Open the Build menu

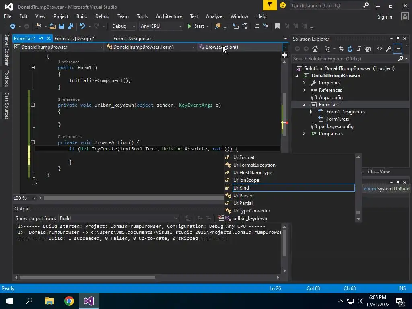[82, 16]
